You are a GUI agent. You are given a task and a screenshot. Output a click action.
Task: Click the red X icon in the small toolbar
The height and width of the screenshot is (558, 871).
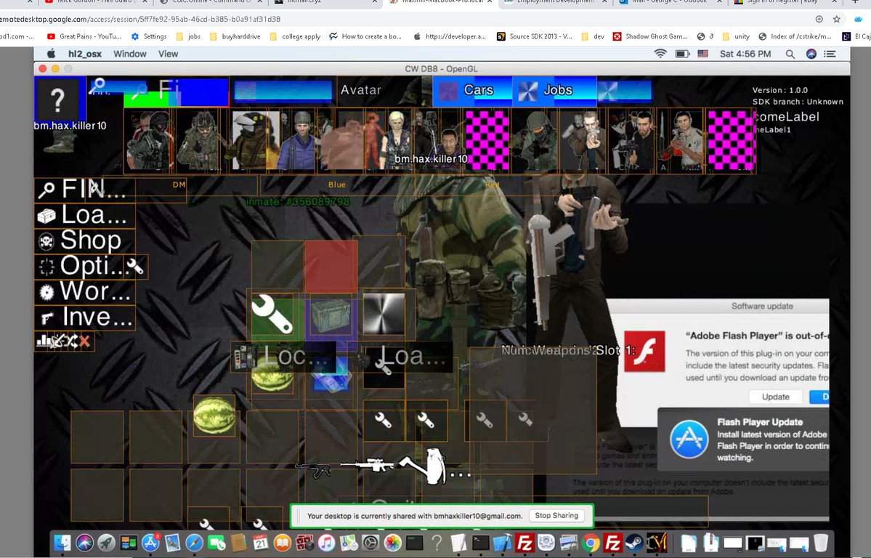coord(84,341)
